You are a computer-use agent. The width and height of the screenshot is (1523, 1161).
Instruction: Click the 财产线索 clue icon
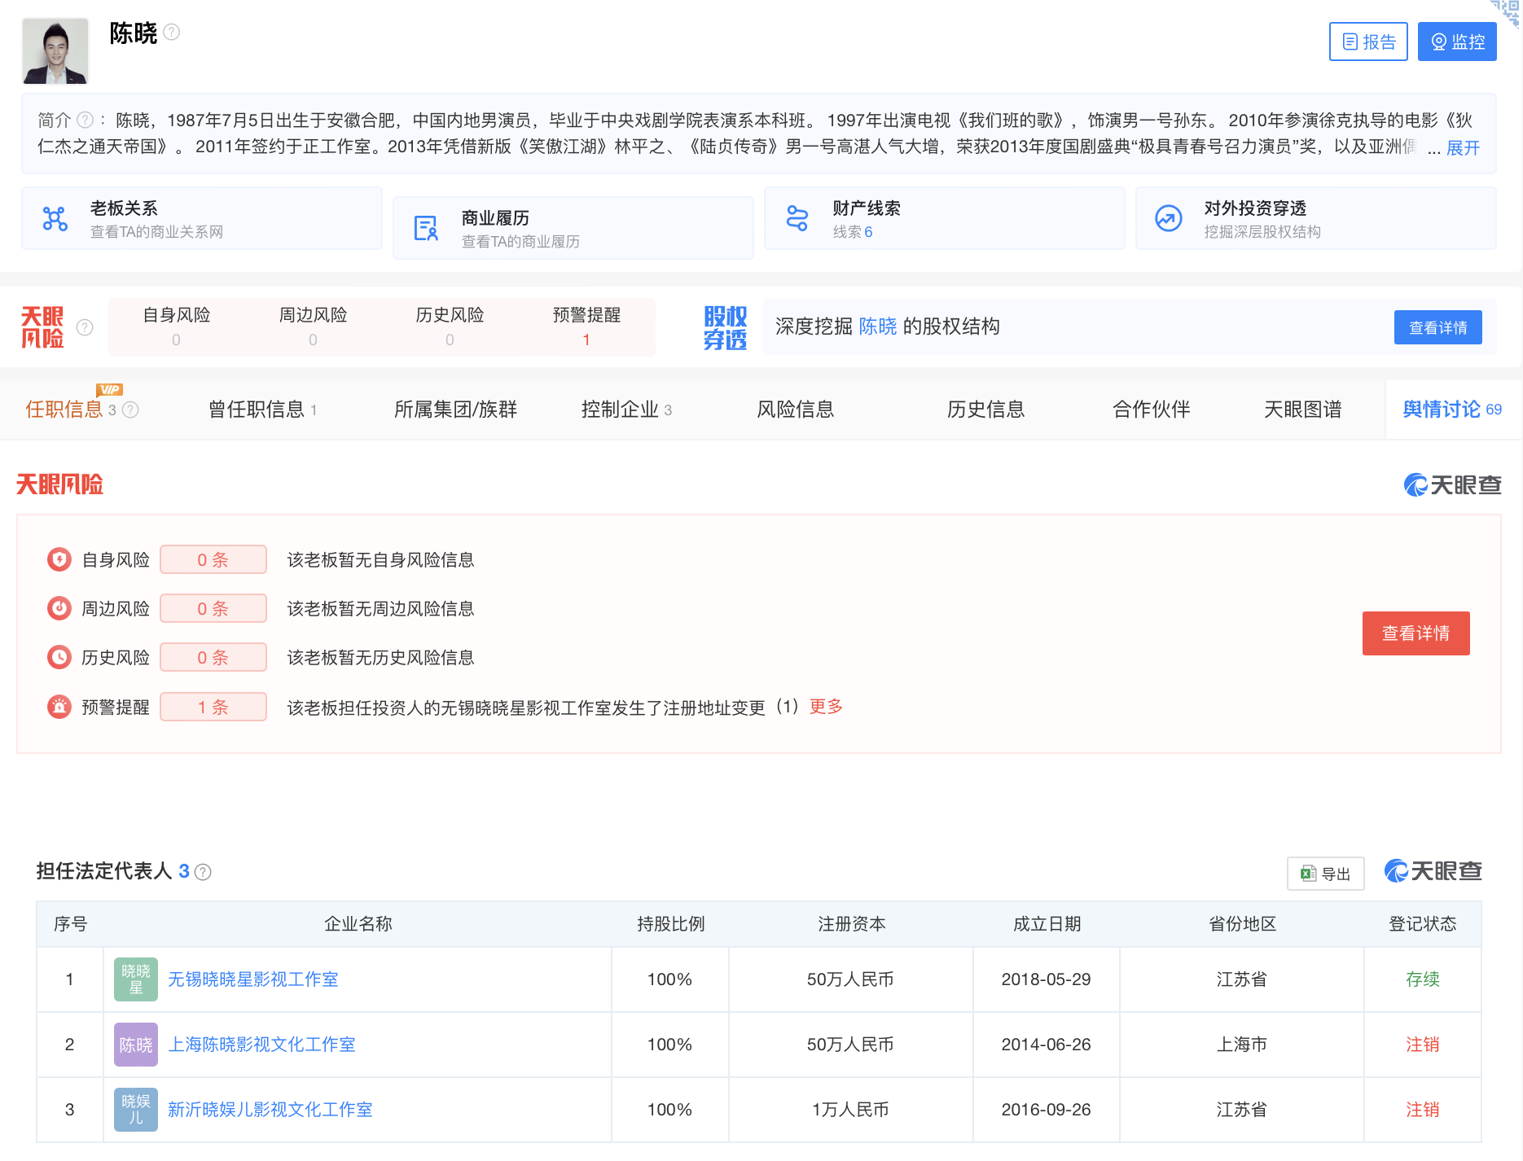tap(797, 219)
